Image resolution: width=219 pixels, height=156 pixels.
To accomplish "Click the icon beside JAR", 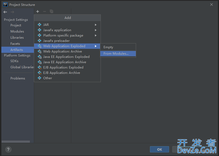I will point(39,25).
